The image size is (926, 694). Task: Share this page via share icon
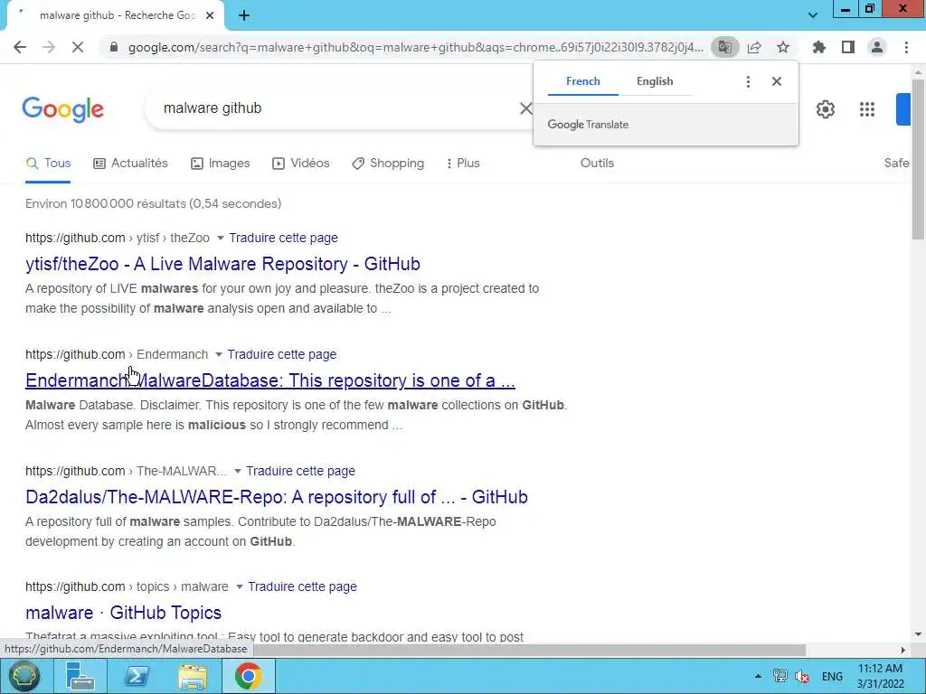[x=754, y=47]
